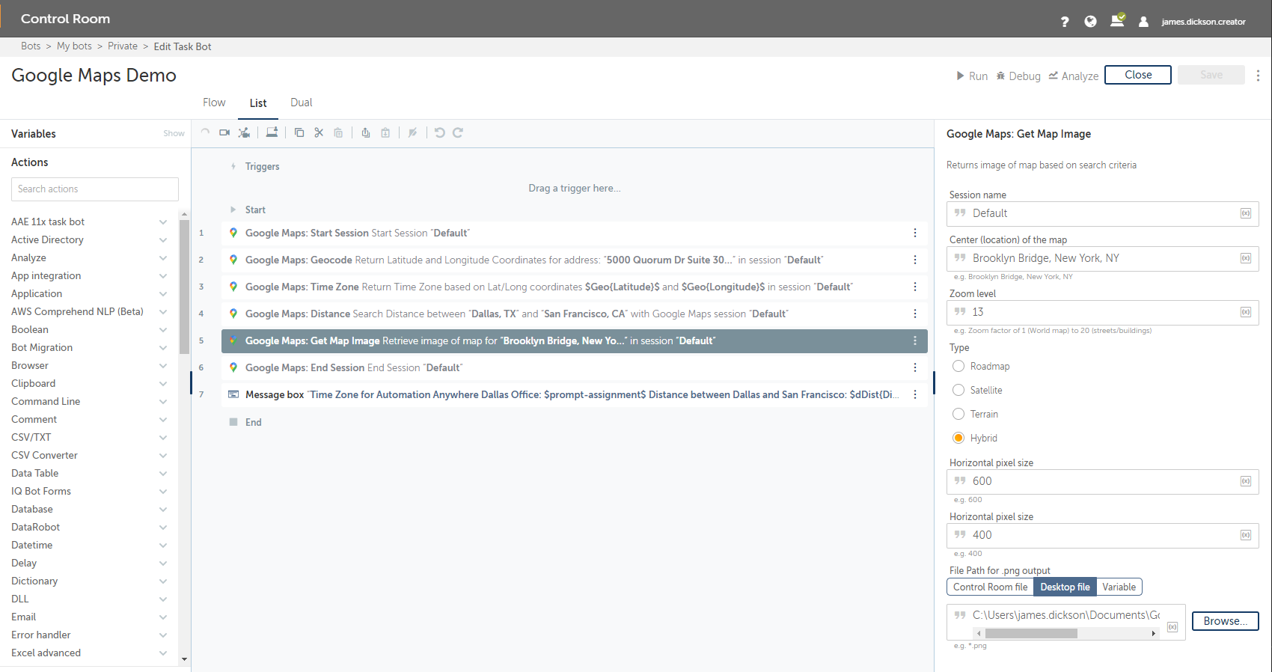Click the Cut (scissors) toolbar icon
This screenshot has width=1272, height=672.
(319, 132)
